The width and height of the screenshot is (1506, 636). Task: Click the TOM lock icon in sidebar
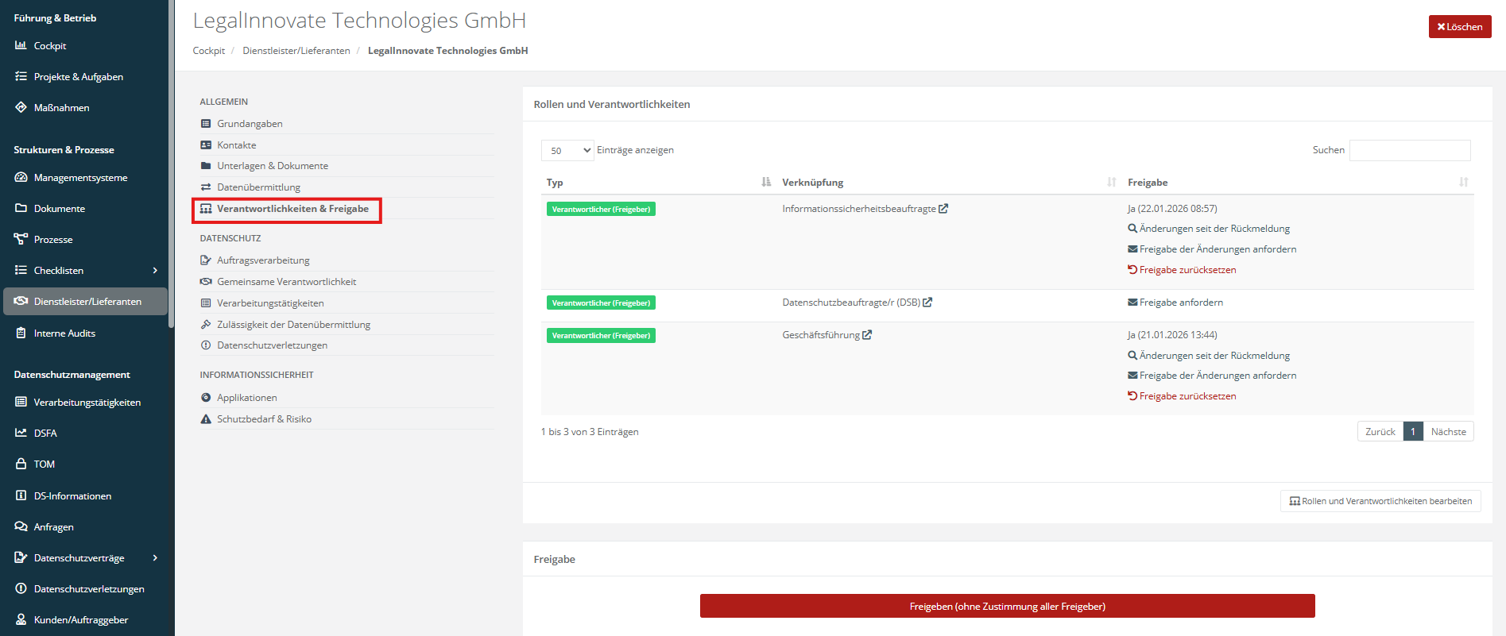tap(21, 464)
